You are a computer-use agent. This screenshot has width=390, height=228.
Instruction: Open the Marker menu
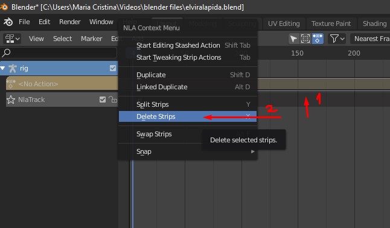(92, 39)
